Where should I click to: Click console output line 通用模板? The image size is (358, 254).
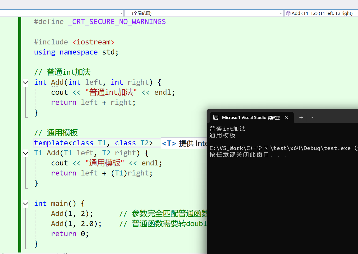pyautogui.click(x=223, y=136)
